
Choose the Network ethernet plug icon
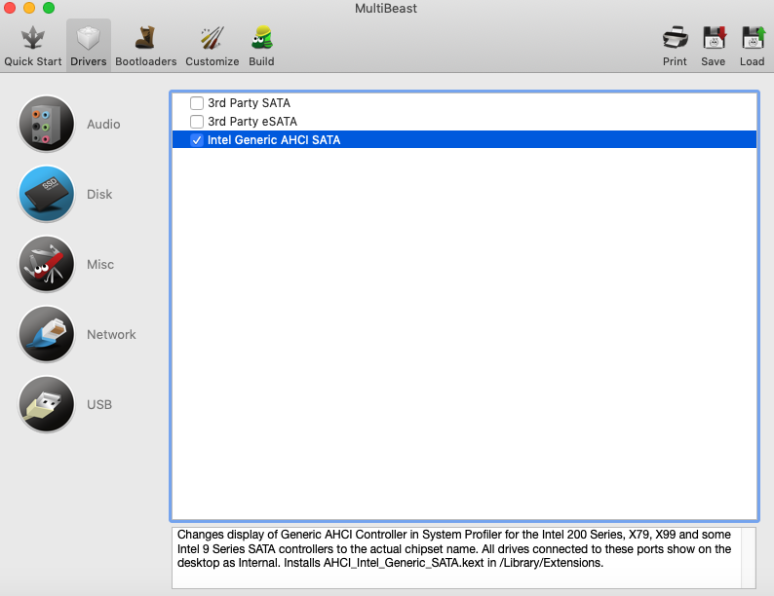(47, 334)
